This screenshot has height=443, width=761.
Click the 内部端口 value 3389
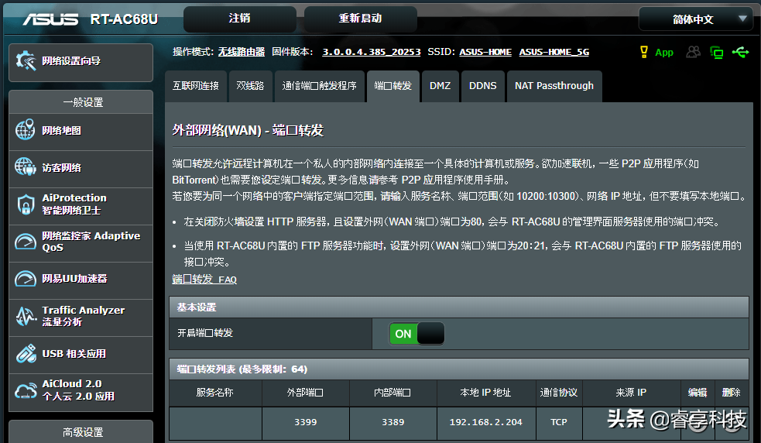coord(392,422)
